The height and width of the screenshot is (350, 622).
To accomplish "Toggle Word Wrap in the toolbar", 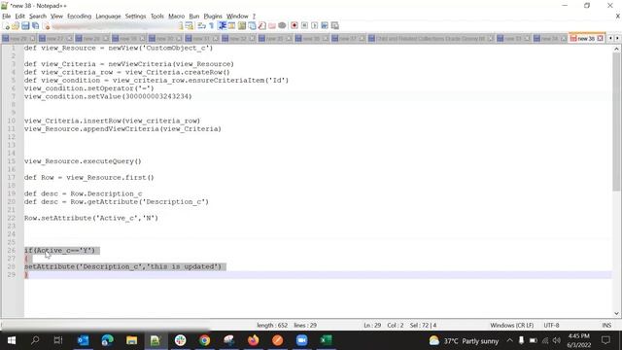I will pos(201,26).
